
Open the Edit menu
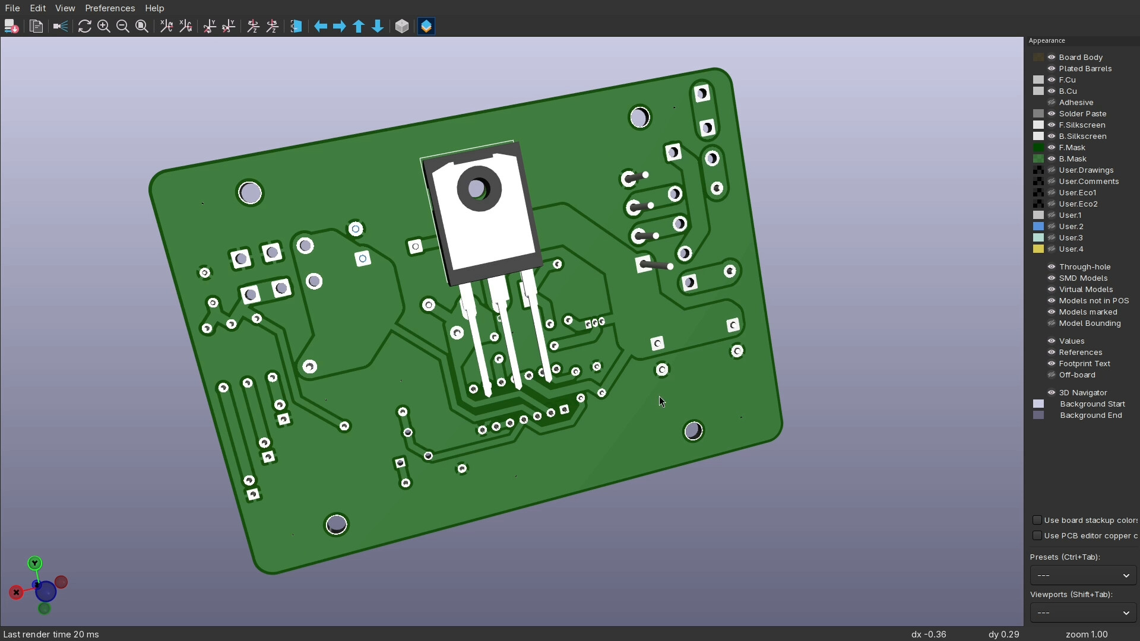37,8
